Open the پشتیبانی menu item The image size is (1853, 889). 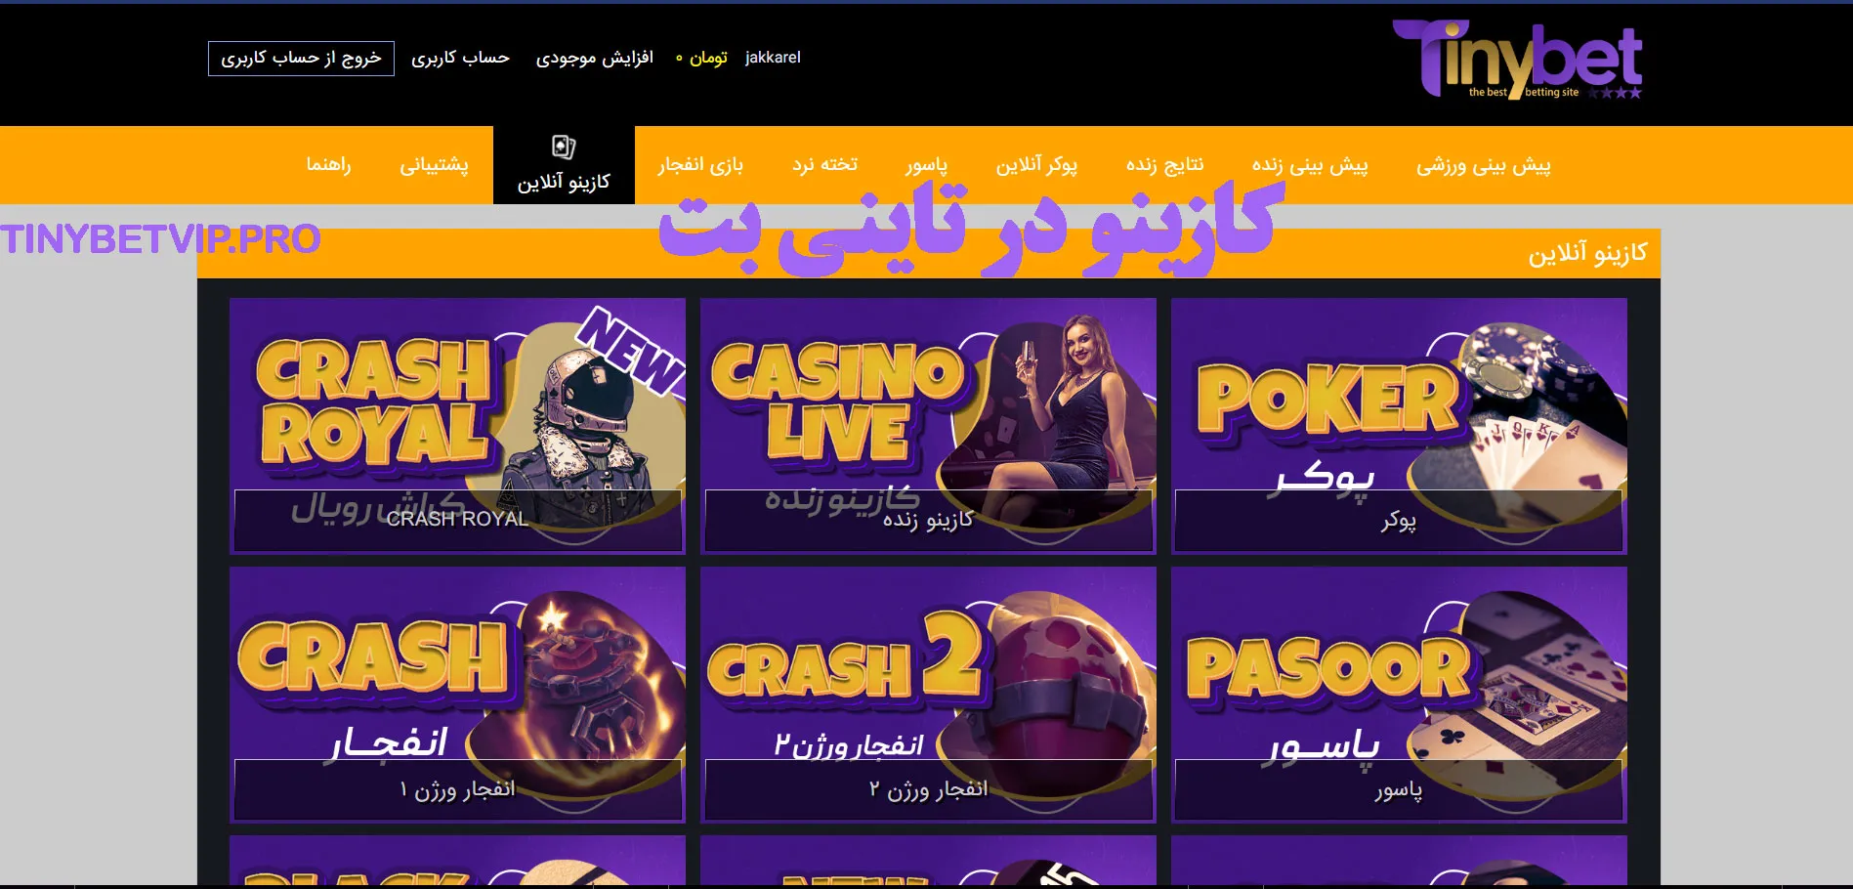click(x=434, y=165)
